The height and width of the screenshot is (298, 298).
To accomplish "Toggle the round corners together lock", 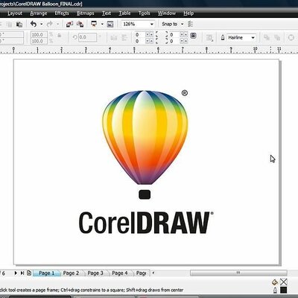I will point(193,36).
